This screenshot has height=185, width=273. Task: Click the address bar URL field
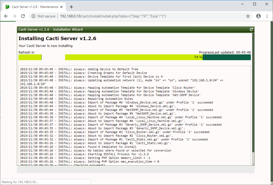(133, 16)
